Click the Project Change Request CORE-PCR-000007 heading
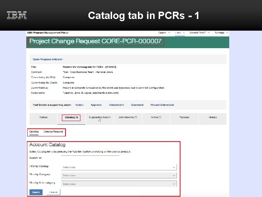 [95, 41]
